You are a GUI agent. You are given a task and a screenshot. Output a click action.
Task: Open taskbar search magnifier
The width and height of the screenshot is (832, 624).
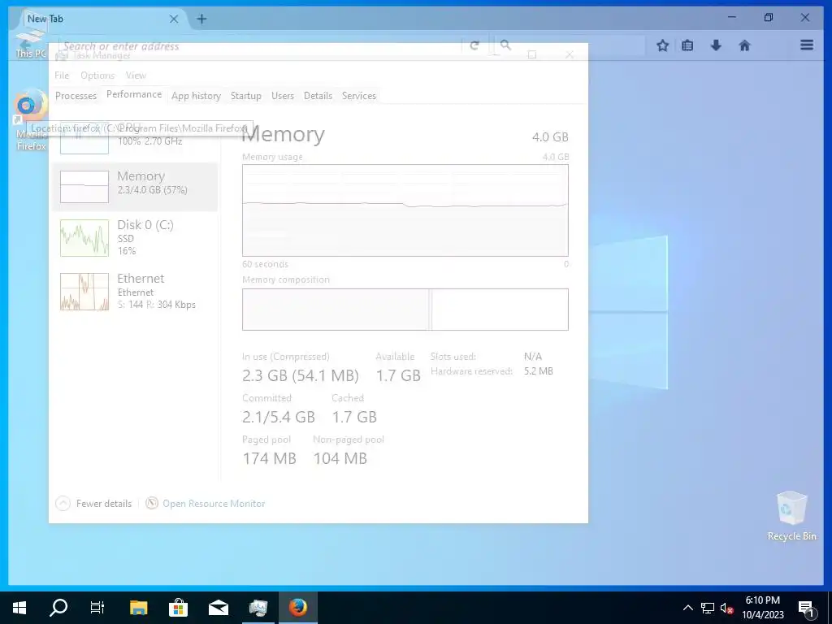(x=58, y=608)
